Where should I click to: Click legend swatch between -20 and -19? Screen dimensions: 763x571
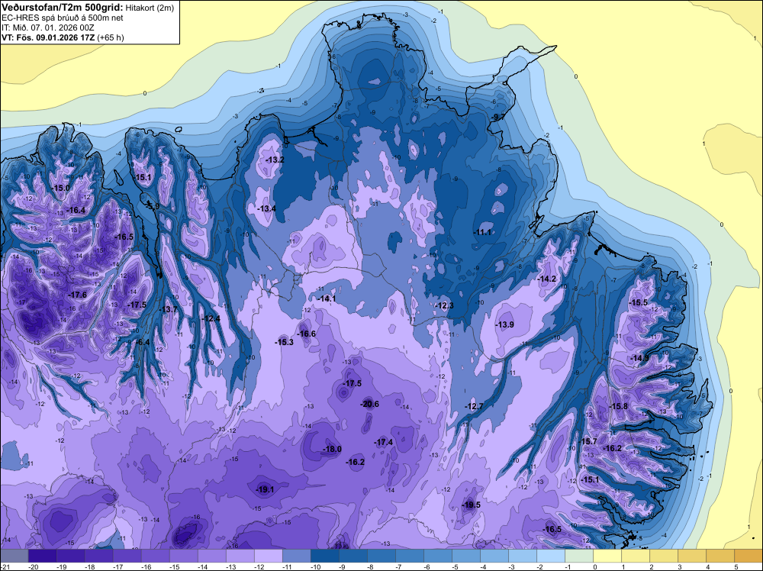42,556
